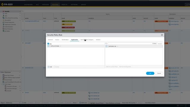
Task: Toggle the Depends On header checkbox
Action: tap(106, 46)
